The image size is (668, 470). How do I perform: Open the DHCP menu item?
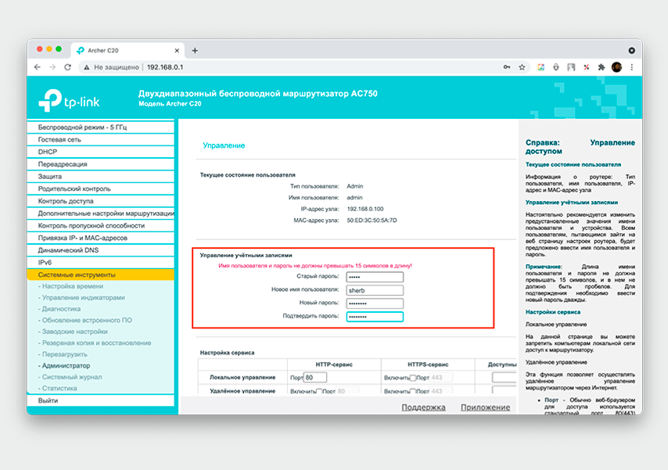click(x=101, y=152)
